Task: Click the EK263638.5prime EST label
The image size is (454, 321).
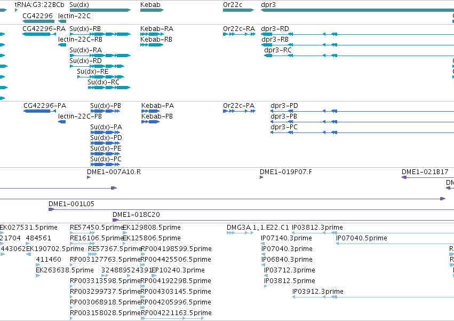Action: [65, 271]
